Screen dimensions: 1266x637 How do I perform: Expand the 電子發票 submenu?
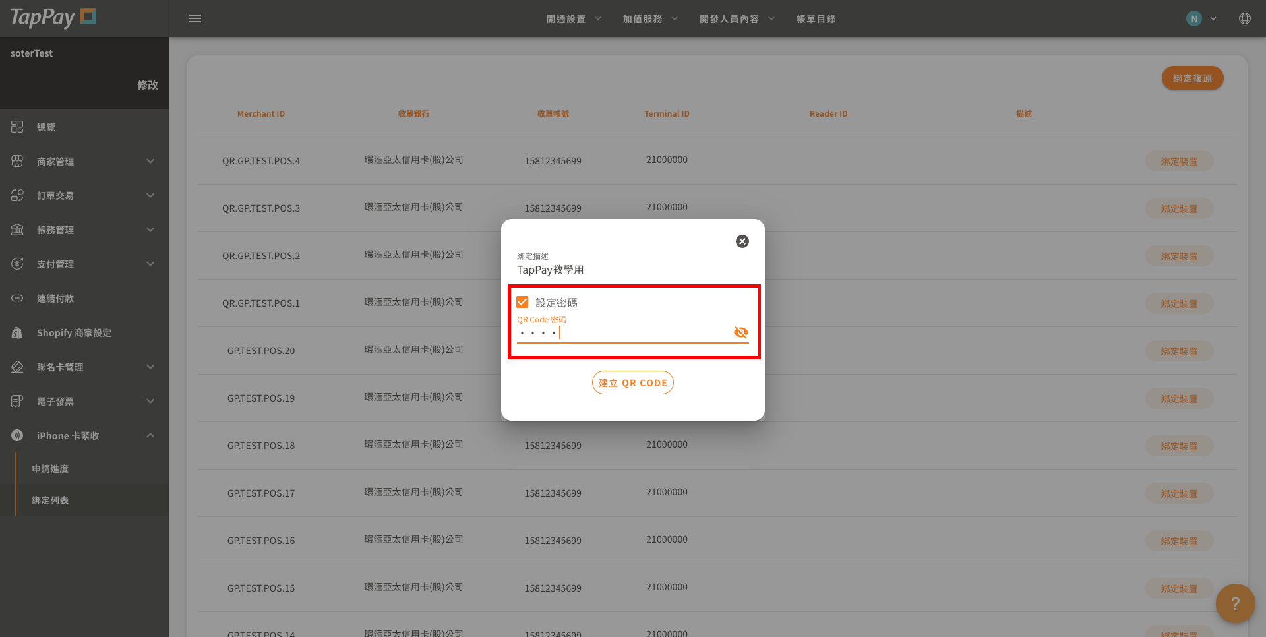click(x=150, y=401)
